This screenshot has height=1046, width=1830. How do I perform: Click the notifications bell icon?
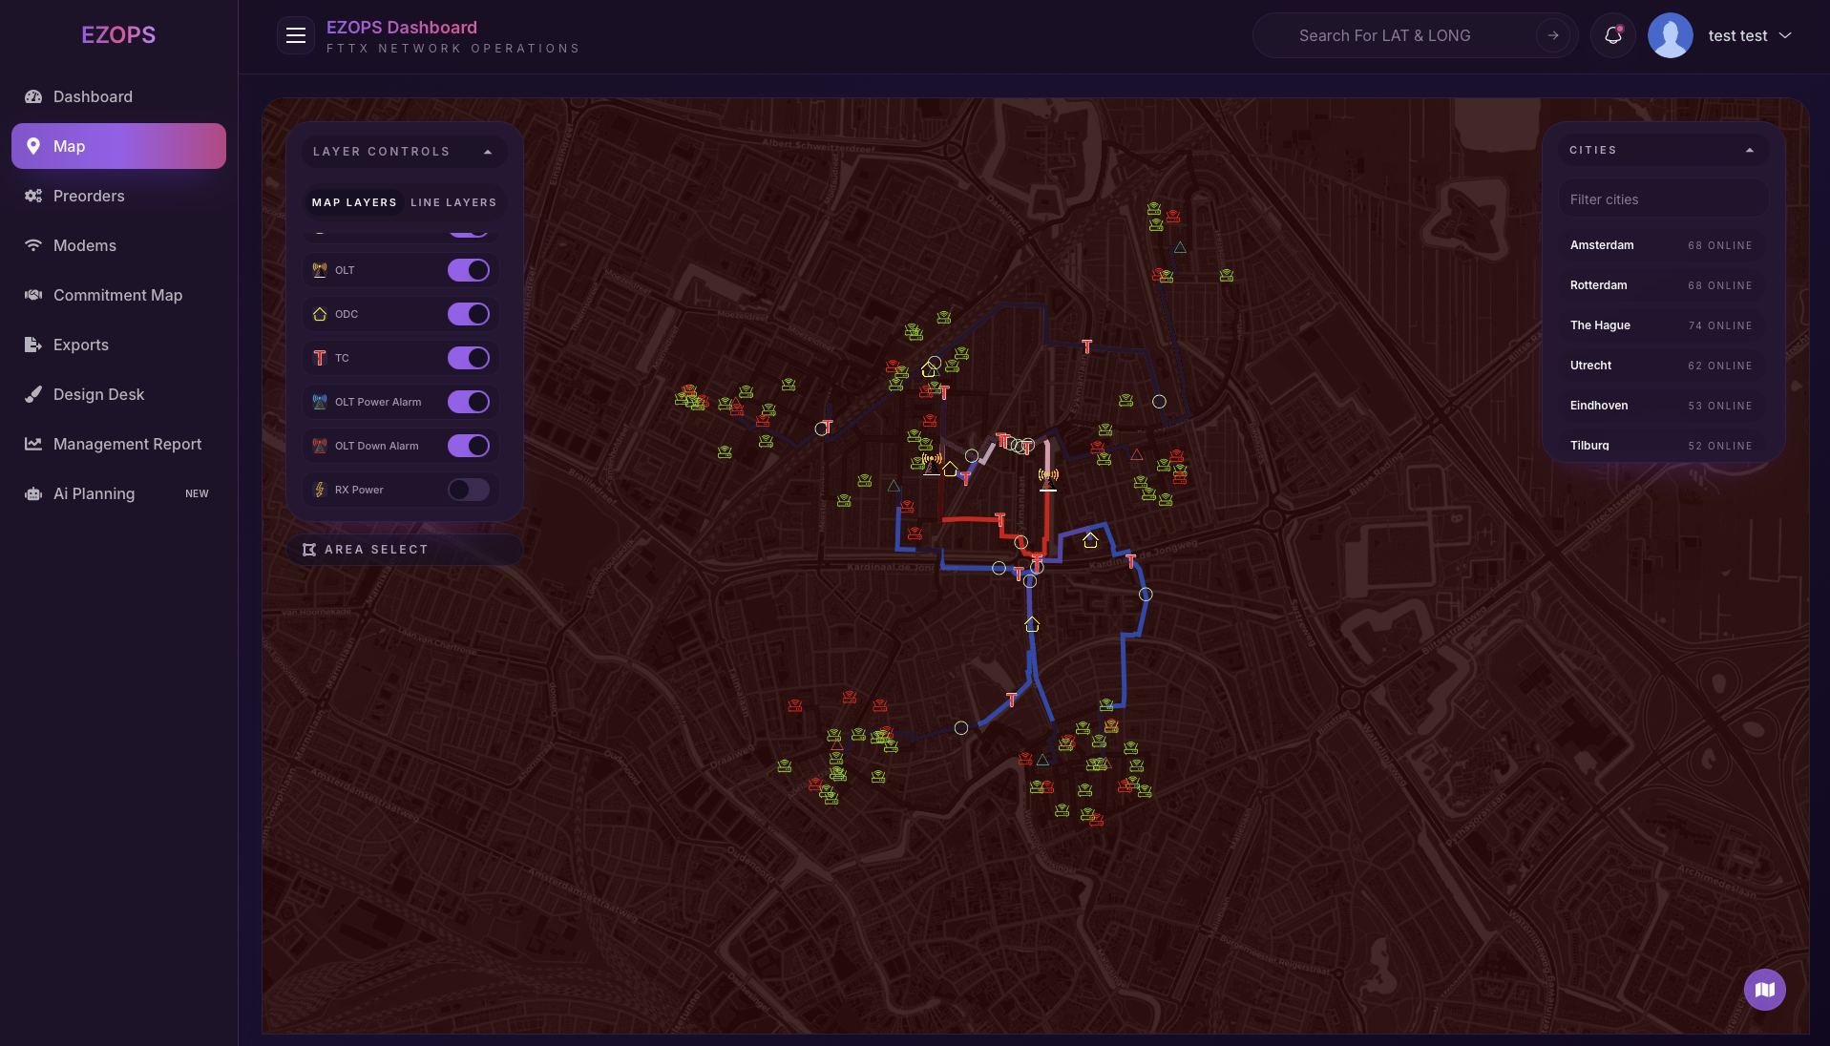(1612, 35)
